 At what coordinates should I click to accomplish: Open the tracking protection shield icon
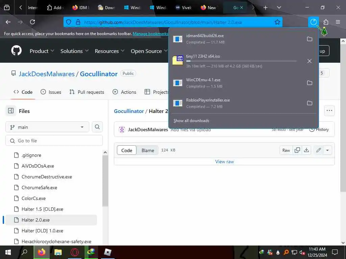(69, 22)
